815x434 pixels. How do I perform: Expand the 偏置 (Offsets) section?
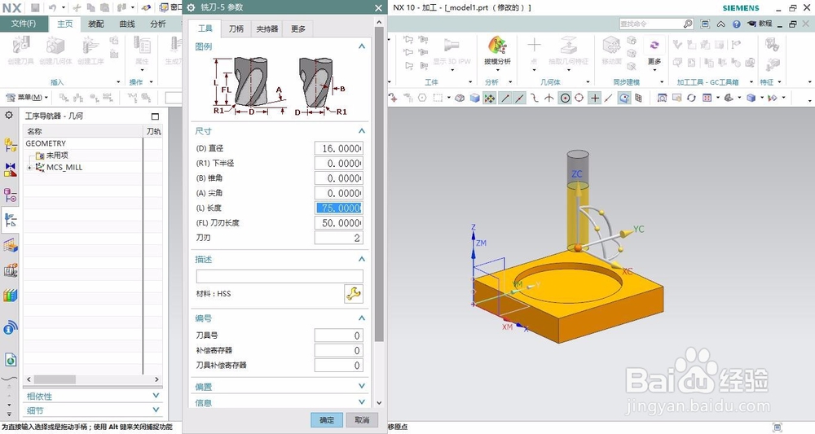coord(362,386)
